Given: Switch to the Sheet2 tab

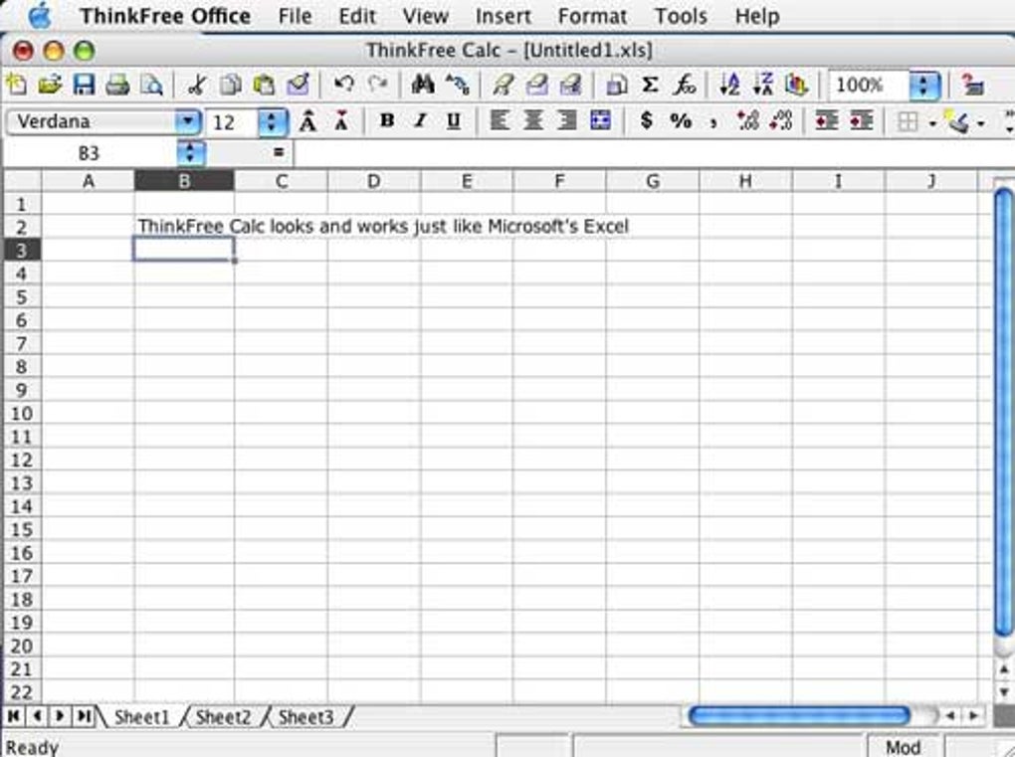Looking at the screenshot, I should point(223,717).
